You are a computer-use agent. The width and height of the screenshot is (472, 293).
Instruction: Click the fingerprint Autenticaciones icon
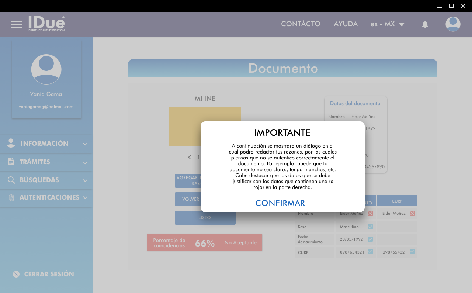click(11, 197)
